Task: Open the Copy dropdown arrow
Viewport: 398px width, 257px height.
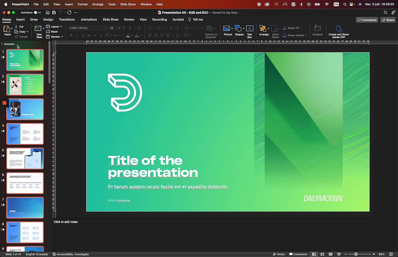Action: (x=28, y=32)
